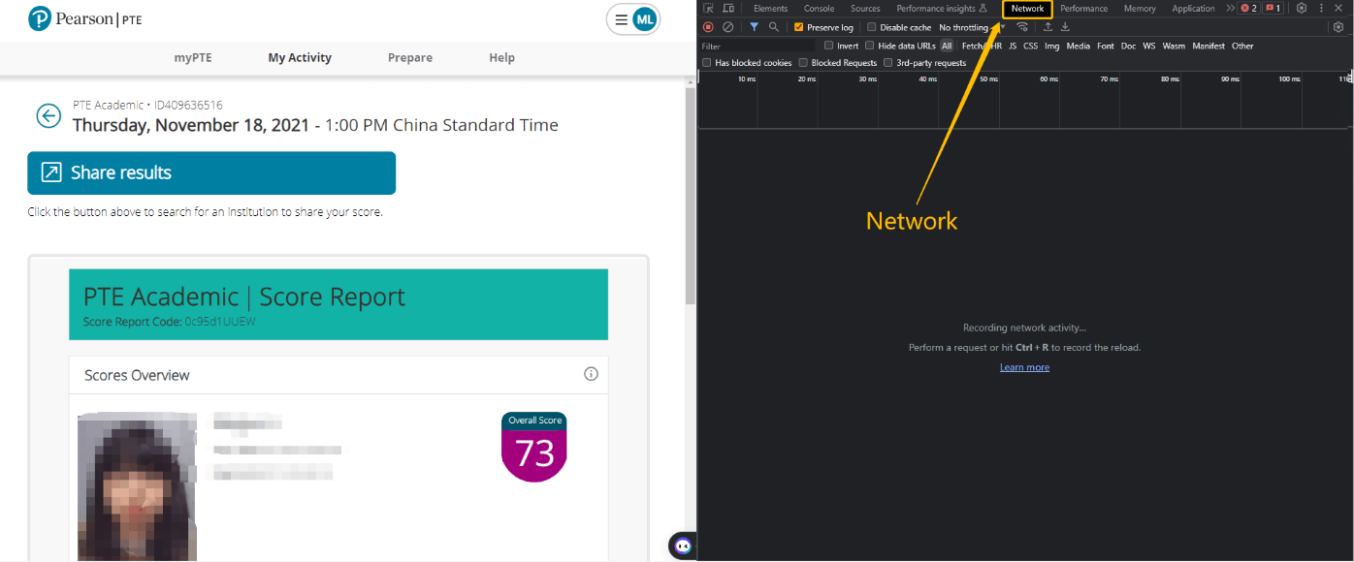
Task: Expand more DevTools tabs chevron
Action: (1230, 9)
